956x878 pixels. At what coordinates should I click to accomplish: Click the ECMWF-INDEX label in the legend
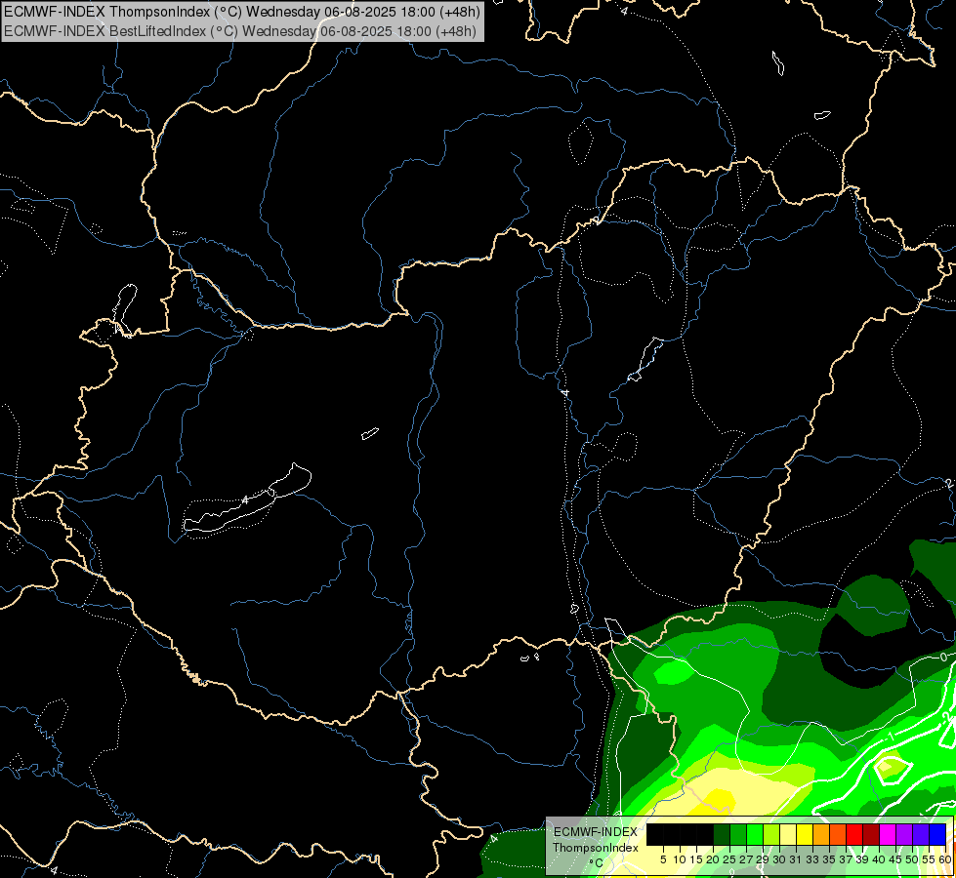[596, 832]
